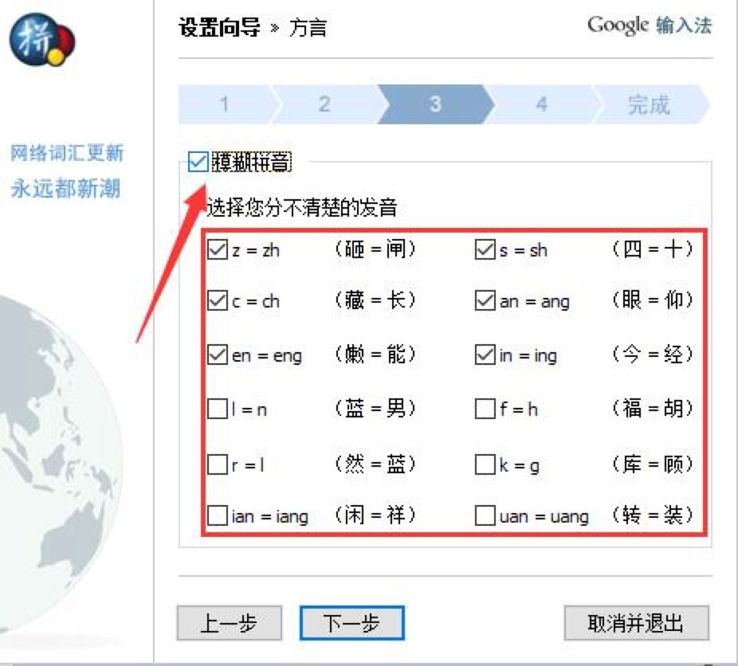Check the k = g option

click(x=484, y=464)
